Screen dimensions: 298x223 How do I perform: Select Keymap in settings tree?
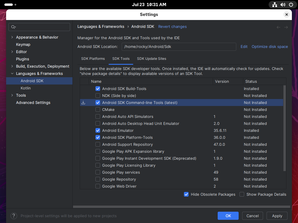click(23, 44)
